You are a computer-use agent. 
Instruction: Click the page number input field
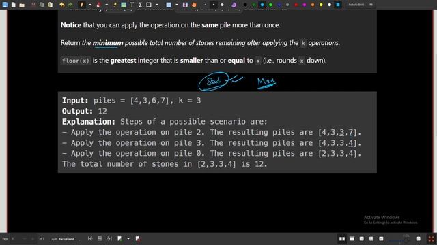pos(23,239)
